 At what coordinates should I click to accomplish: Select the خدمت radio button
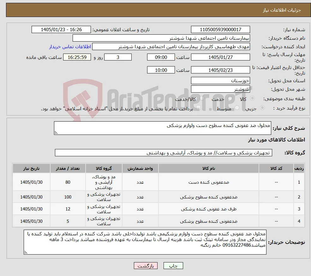pyautogui.click(x=230, y=98)
